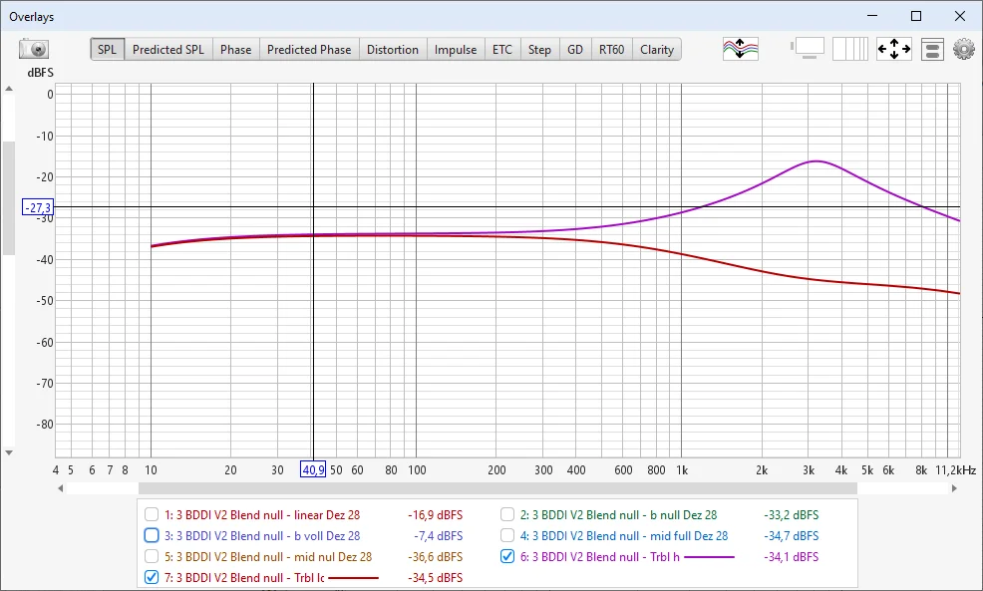Open the graph controls panel icon
Viewport: 983px width, 591px height.
pos(932,49)
